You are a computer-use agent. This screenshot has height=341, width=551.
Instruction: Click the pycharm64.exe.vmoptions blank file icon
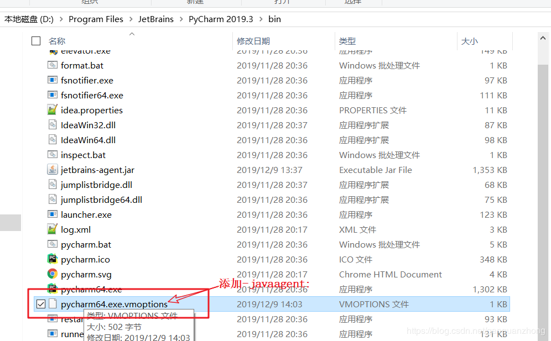click(x=53, y=304)
